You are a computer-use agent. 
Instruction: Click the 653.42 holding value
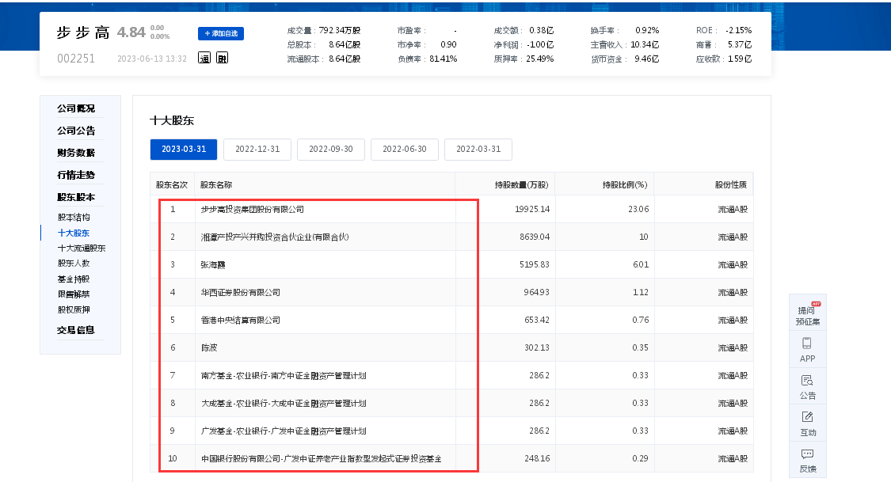pyautogui.click(x=537, y=321)
